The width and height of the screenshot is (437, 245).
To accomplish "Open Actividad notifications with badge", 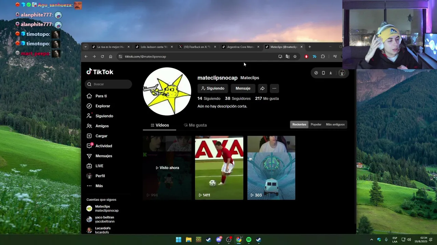I will pos(99,146).
